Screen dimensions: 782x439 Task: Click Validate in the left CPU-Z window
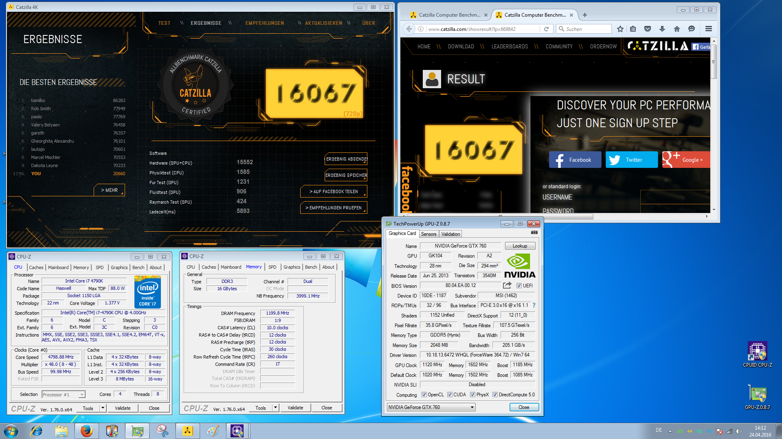tap(123, 408)
